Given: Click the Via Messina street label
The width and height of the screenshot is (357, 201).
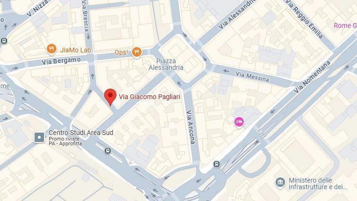Looking at the screenshot, I should [x=252, y=76].
